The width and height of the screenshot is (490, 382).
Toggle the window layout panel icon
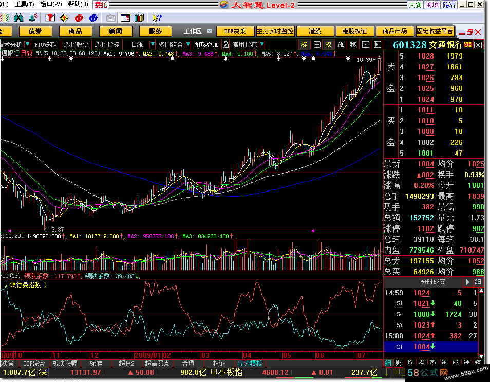125,18
